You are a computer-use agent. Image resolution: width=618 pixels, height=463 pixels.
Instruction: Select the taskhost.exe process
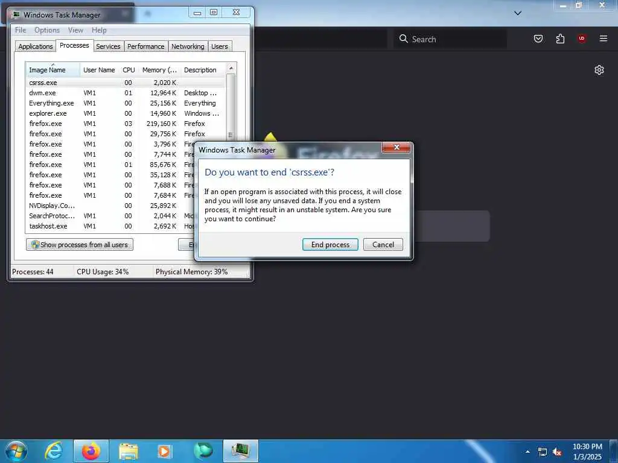point(110,226)
